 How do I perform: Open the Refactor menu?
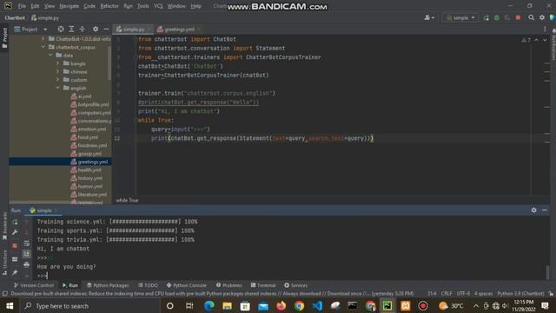109,6
